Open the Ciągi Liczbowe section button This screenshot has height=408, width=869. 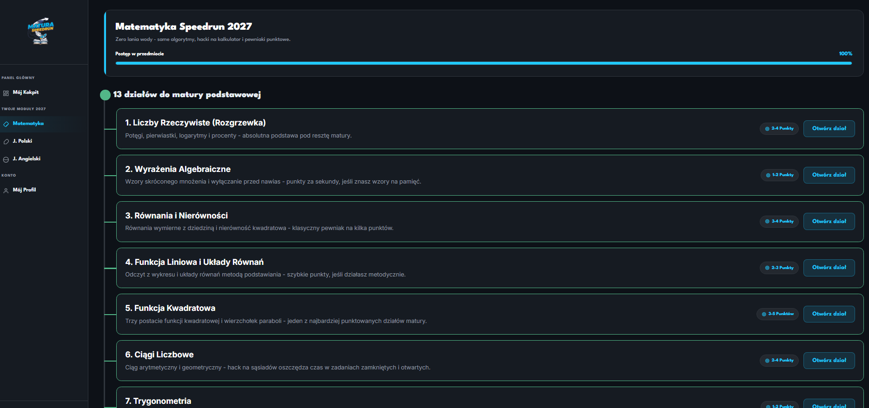pyautogui.click(x=829, y=361)
